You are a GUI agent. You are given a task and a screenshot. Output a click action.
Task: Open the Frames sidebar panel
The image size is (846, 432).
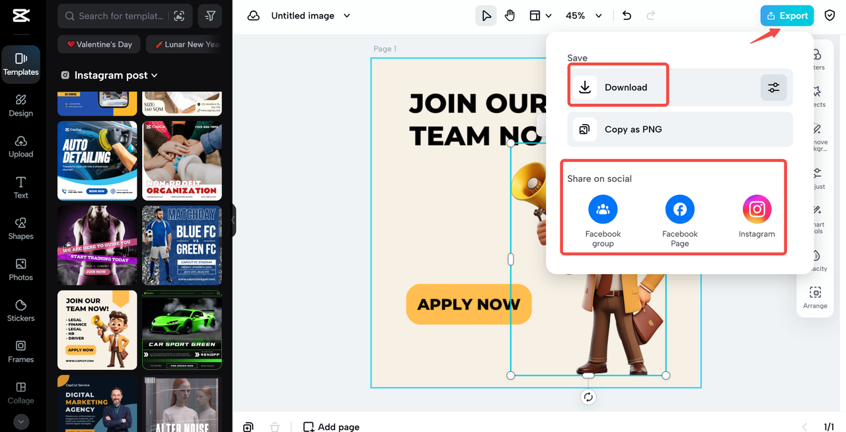point(20,351)
